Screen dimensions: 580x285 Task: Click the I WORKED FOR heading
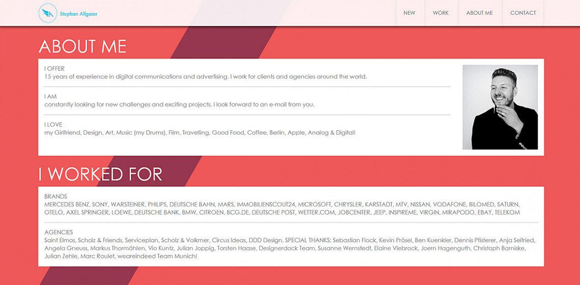tap(100, 174)
